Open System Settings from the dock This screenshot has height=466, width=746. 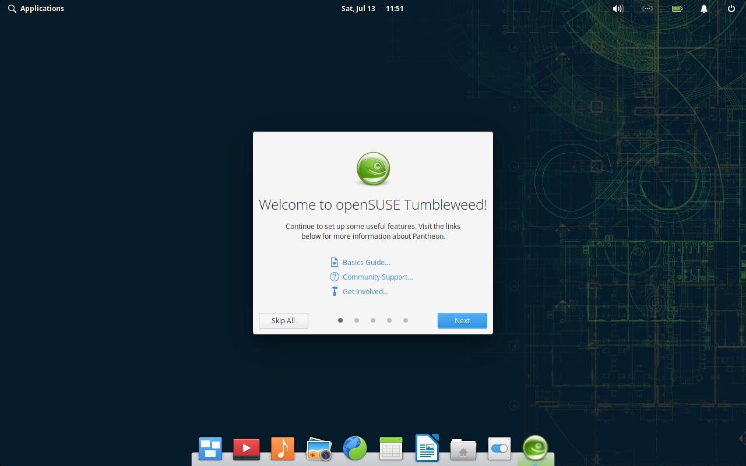coord(499,449)
